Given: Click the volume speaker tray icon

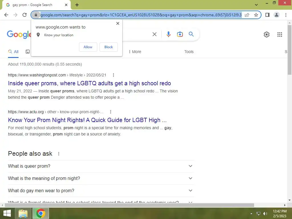Looking at the screenshot, I should (265, 214).
